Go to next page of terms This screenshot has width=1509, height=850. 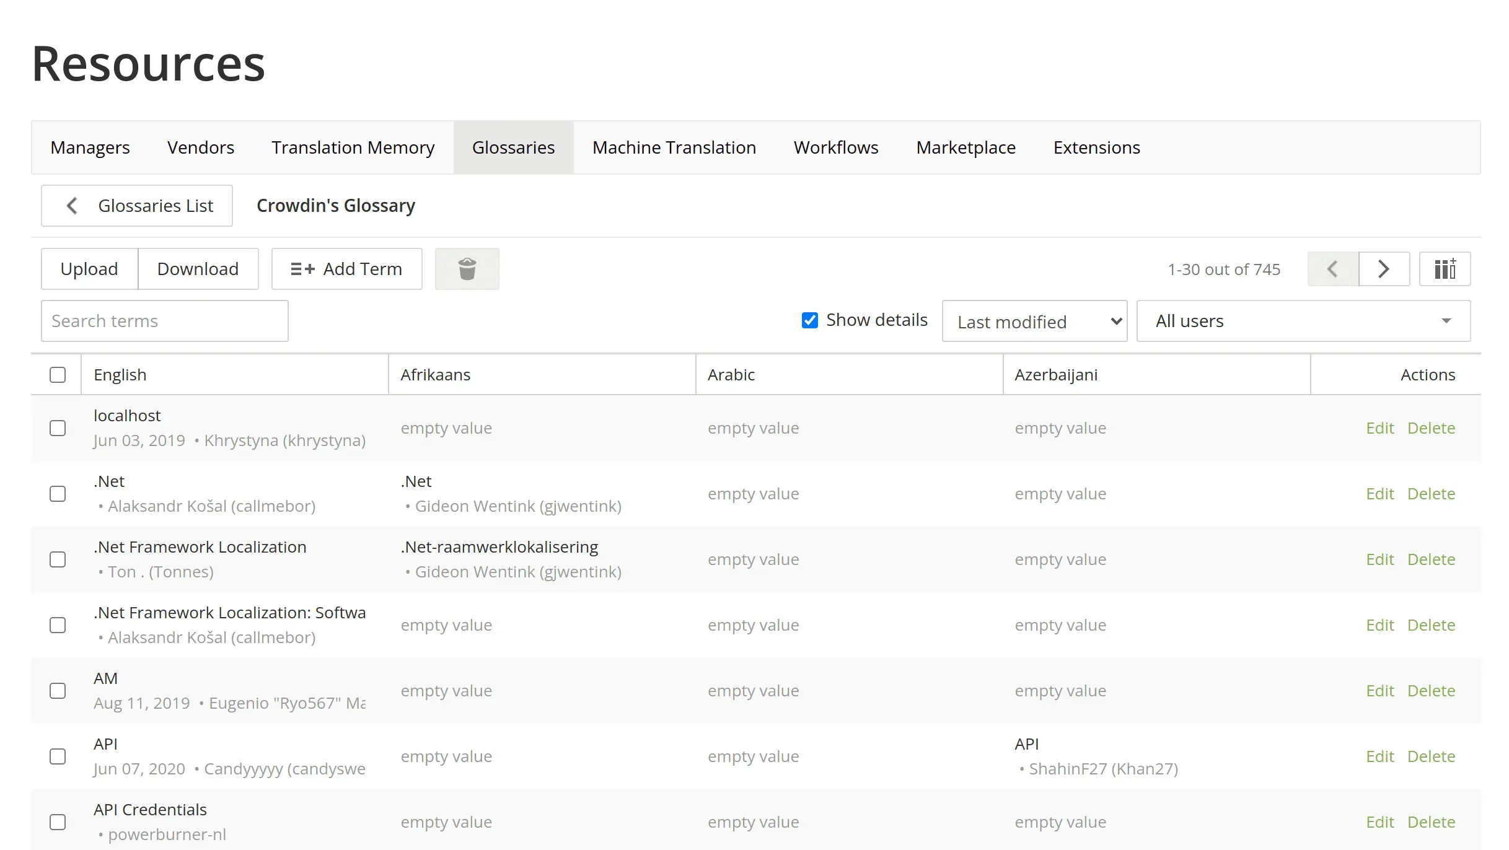[1384, 269]
